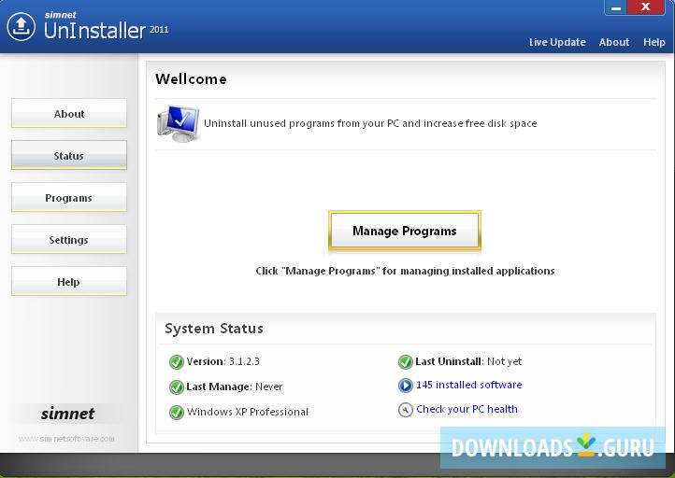Click the Version: 3.1.2.3 text
The image size is (675, 478).
tap(223, 361)
